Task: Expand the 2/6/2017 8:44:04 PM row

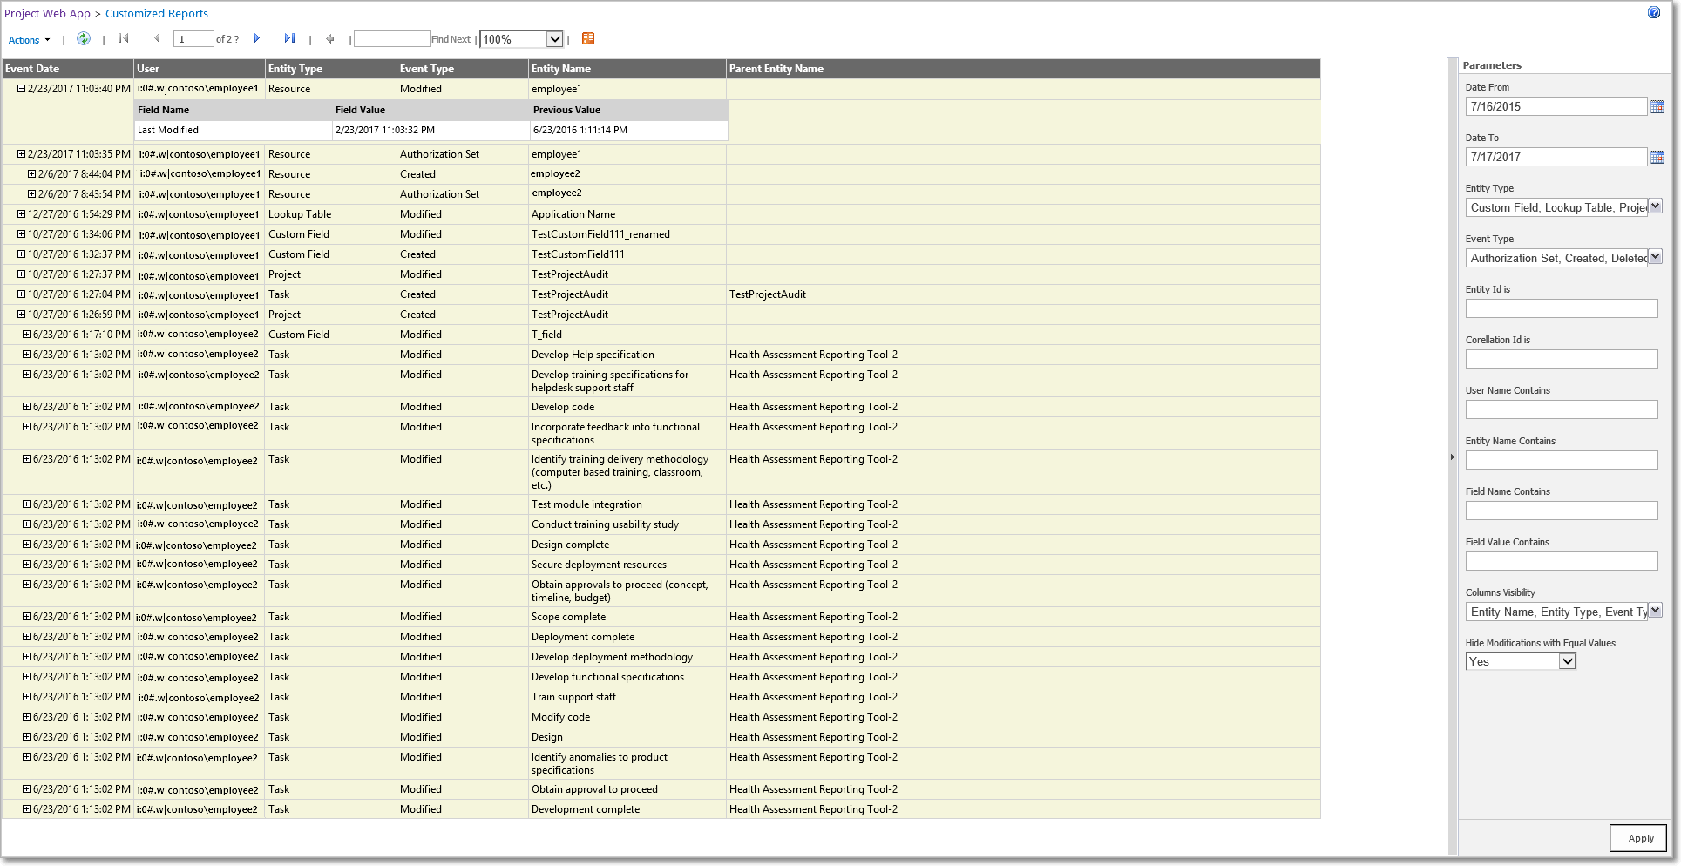Action: coord(32,173)
